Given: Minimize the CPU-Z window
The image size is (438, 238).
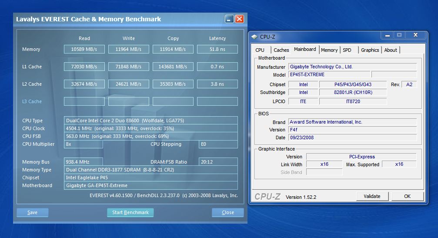Looking at the screenshot, I should tap(388, 35).
